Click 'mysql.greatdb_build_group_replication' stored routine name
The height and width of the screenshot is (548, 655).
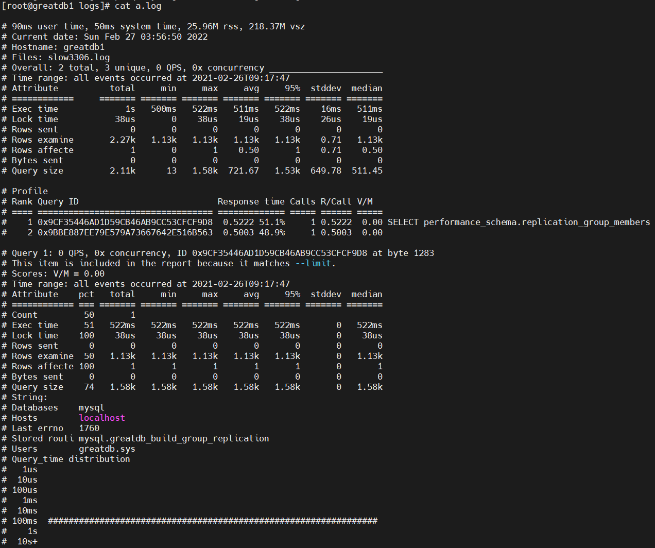[174, 438]
